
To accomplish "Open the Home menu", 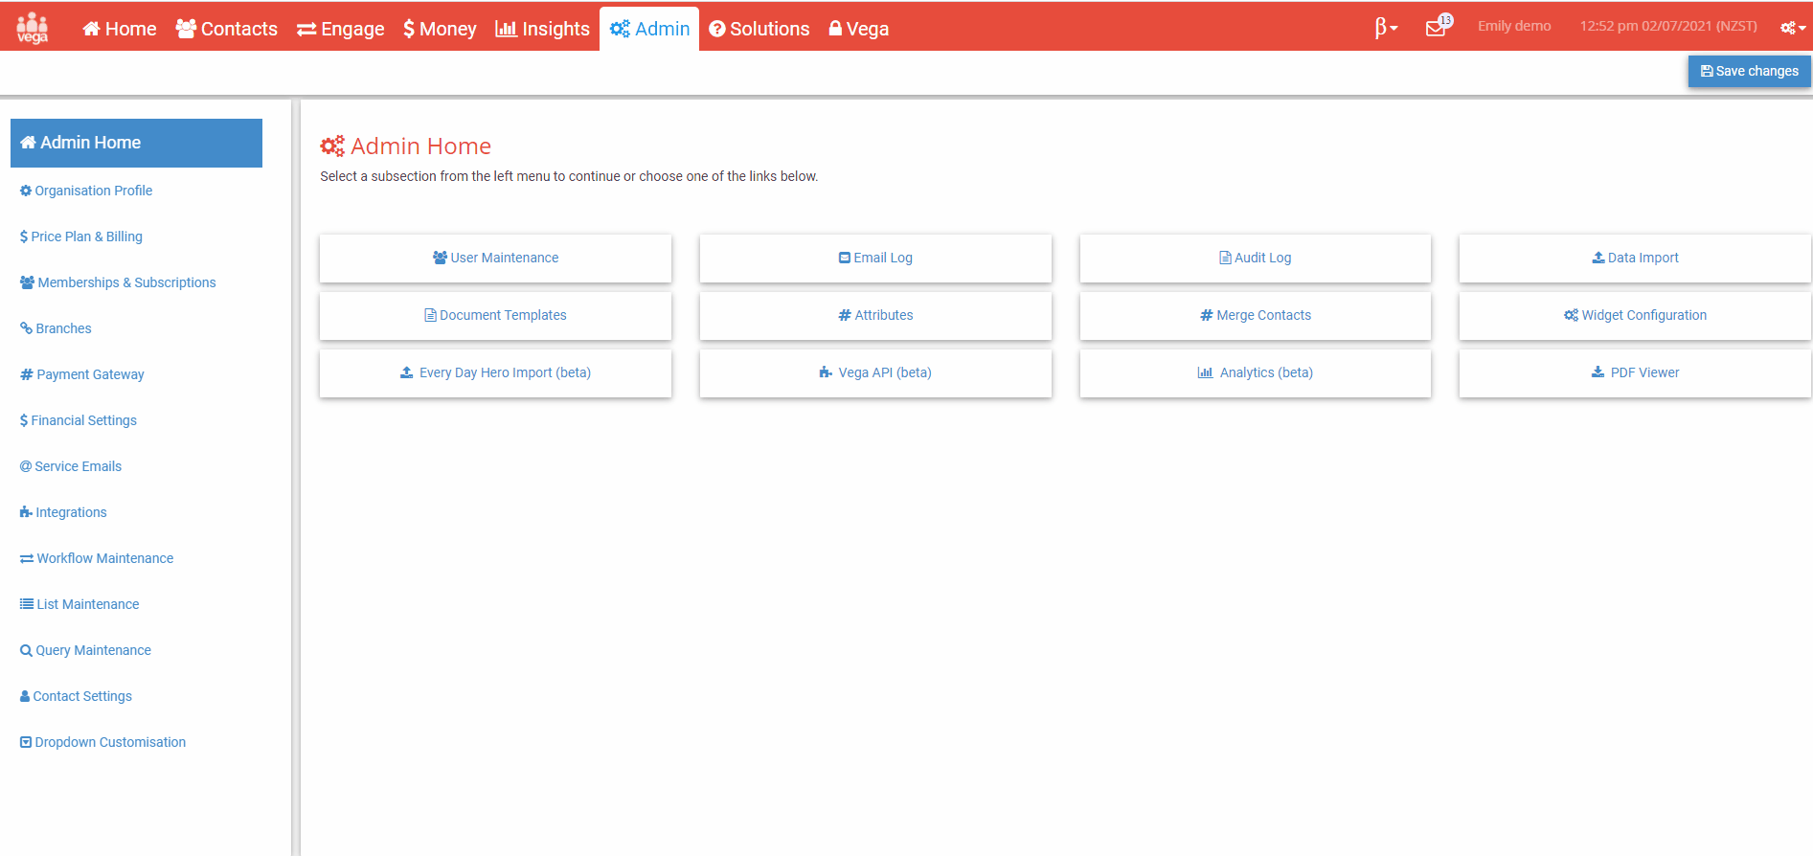I will (x=120, y=29).
